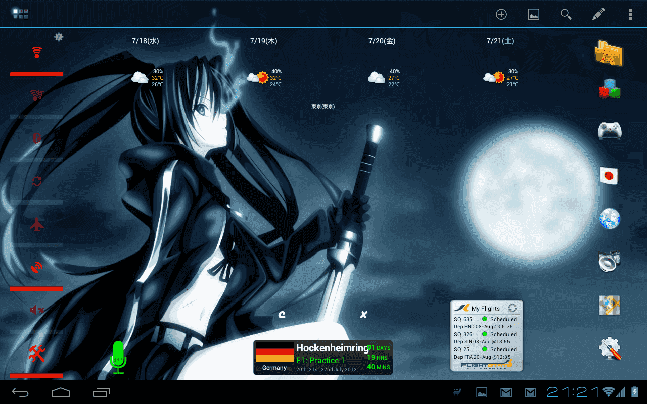
Task: Open the picture notification in status bar
Action: pos(482,392)
